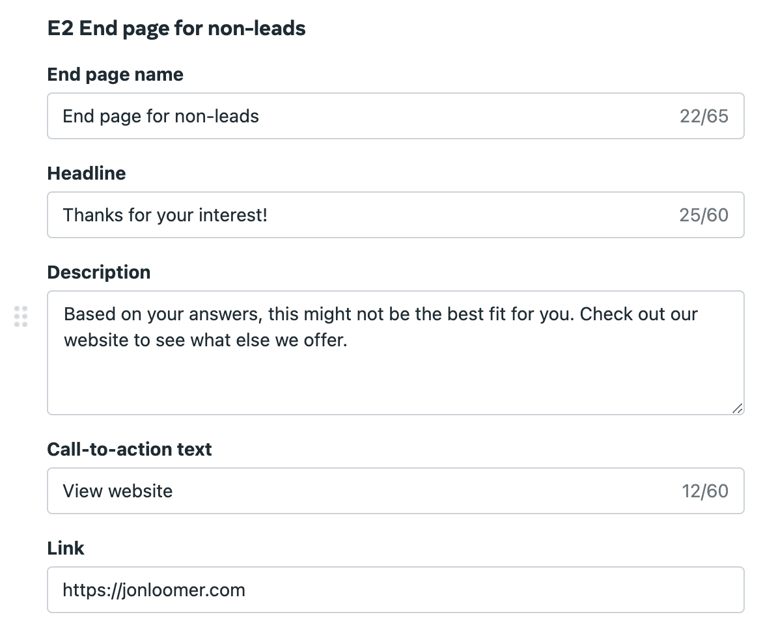This screenshot has width=763, height=634.
Task: Click the 22/65 character counter
Action: click(704, 117)
